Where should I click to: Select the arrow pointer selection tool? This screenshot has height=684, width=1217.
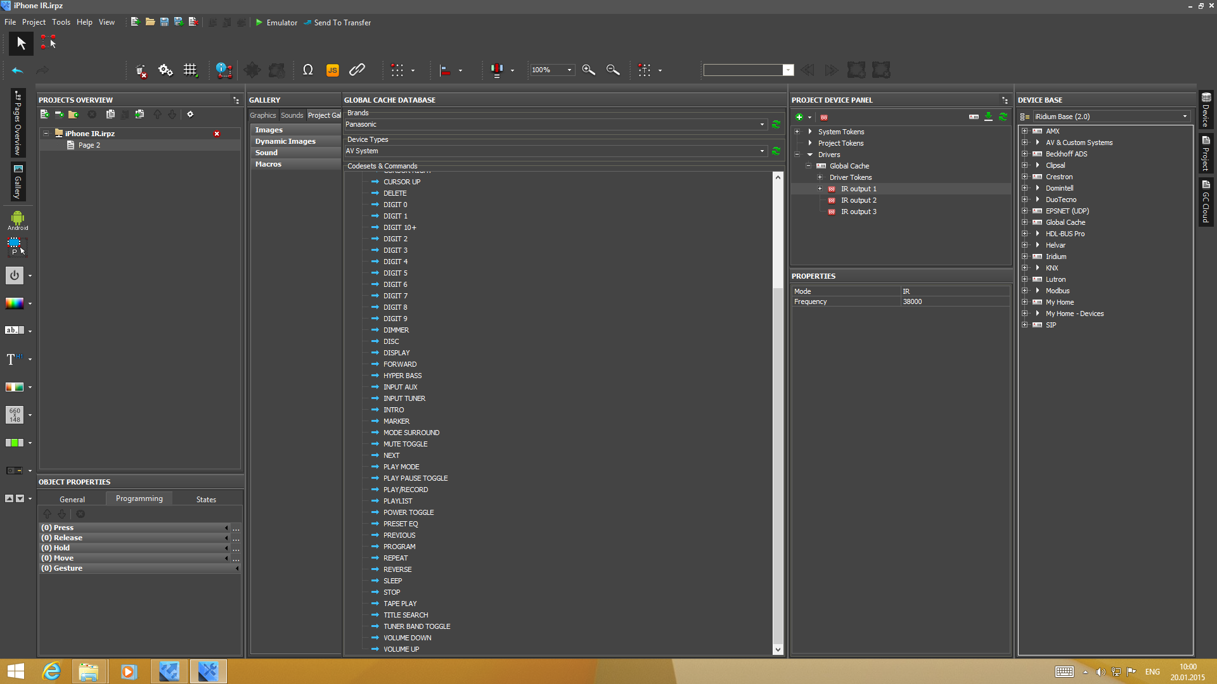point(21,43)
